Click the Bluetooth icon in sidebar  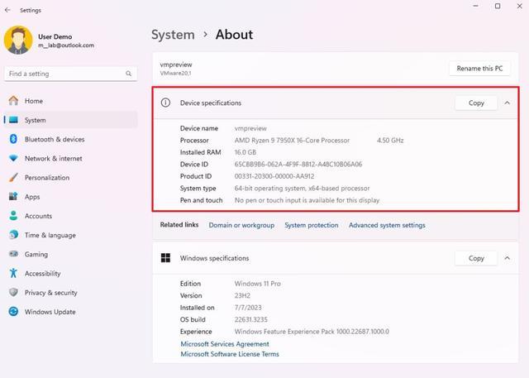pyautogui.click(x=13, y=139)
